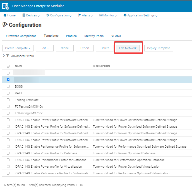Click the Configuration menu icon
This screenshot has width=192, height=191.
coord(48,15)
